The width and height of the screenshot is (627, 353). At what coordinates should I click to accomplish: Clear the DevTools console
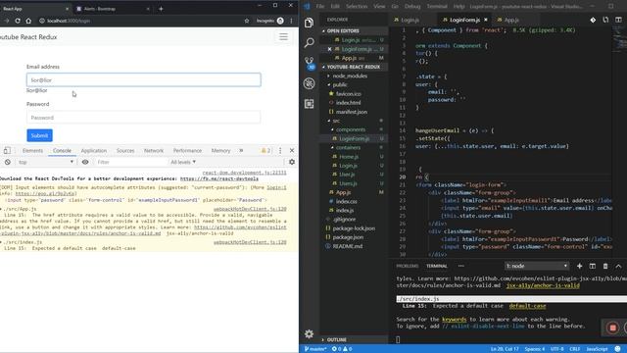[8, 162]
